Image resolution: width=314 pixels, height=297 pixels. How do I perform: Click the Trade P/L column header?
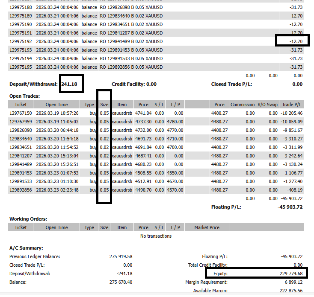pos(292,105)
